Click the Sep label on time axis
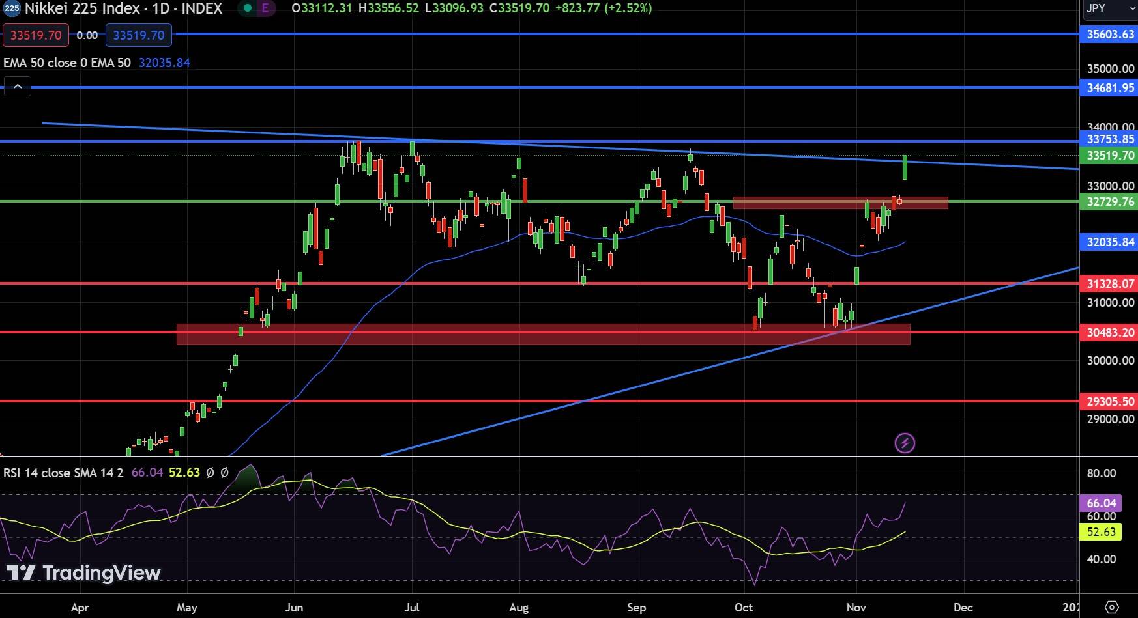The width and height of the screenshot is (1138, 618). point(636,608)
